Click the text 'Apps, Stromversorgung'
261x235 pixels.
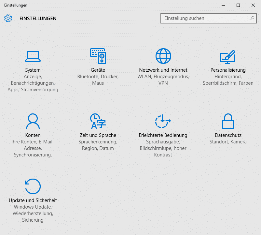(33, 90)
